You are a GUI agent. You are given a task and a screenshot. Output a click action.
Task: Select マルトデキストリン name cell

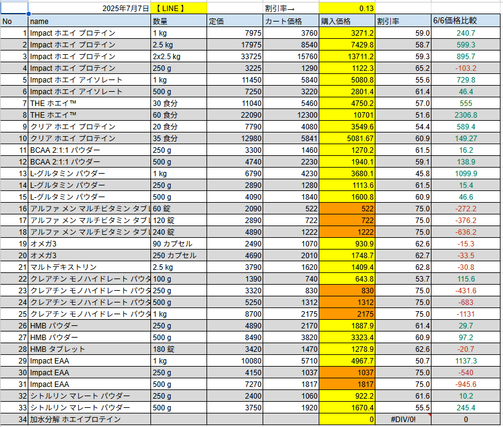tap(89, 267)
